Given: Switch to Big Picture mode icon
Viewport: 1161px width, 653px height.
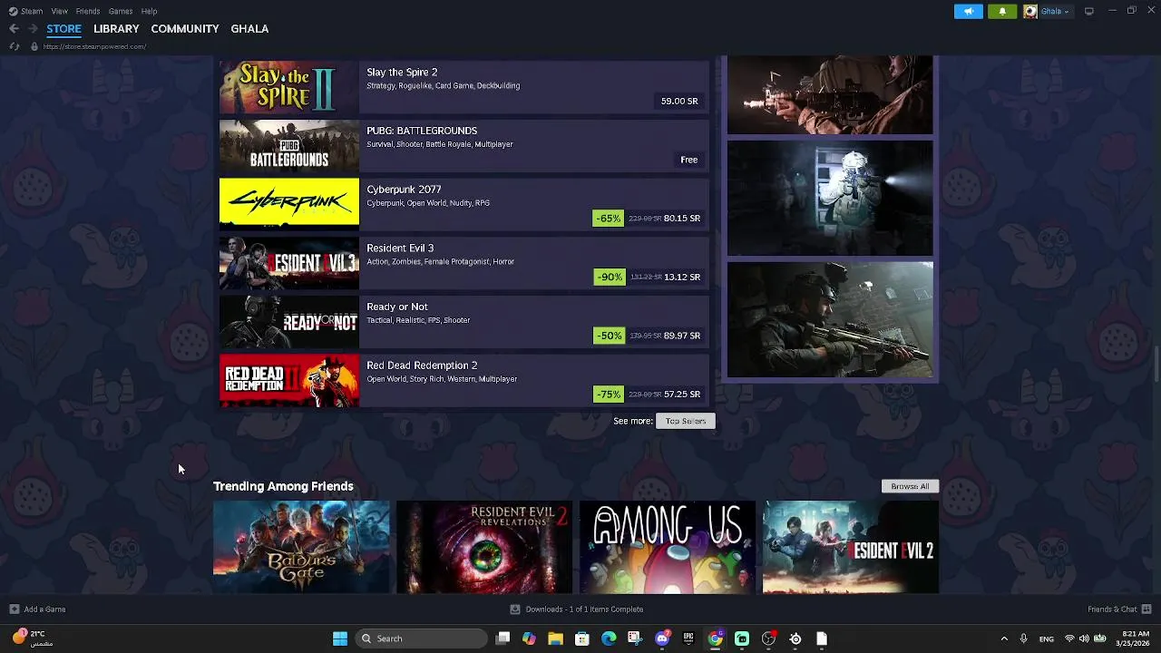Looking at the screenshot, I should click(1088, 11).
